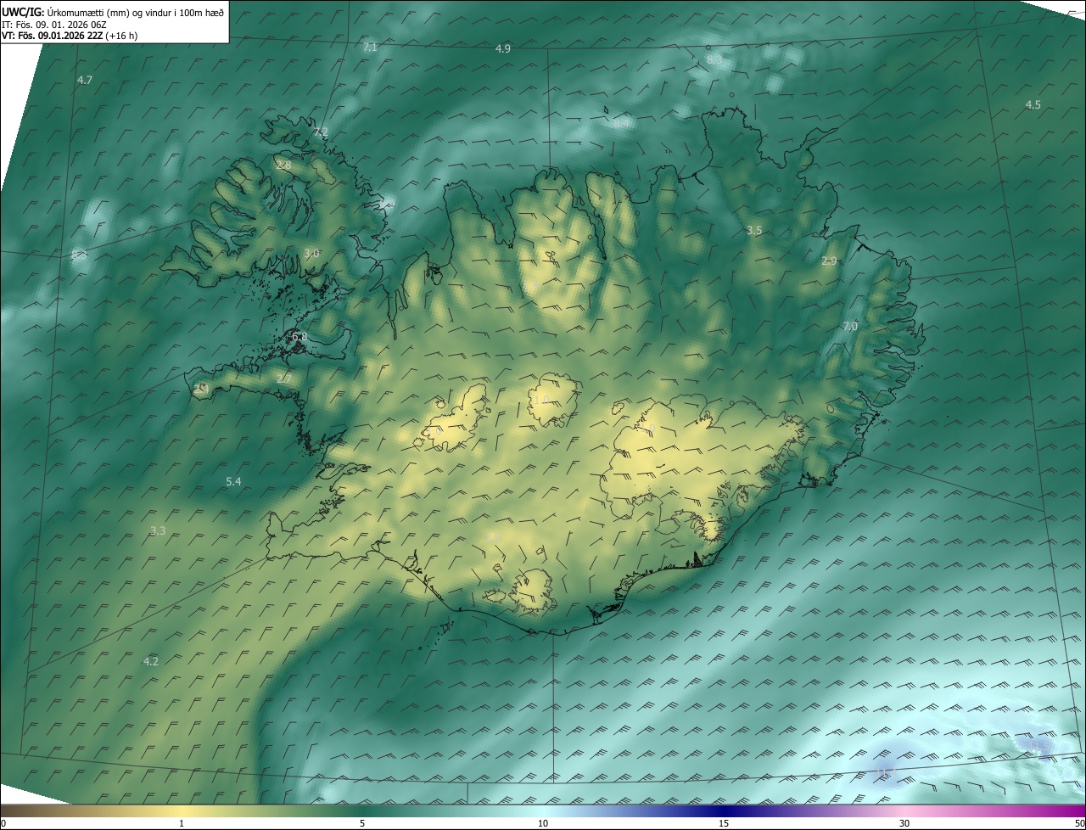Click the 4.9 value at top
This screenshot has height=830, width=1086.
[503, 49]
